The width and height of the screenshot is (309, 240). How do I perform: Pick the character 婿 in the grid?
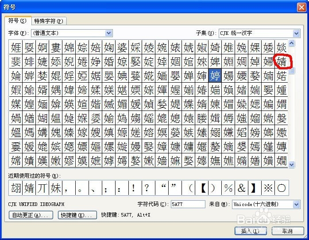point(42,90)
